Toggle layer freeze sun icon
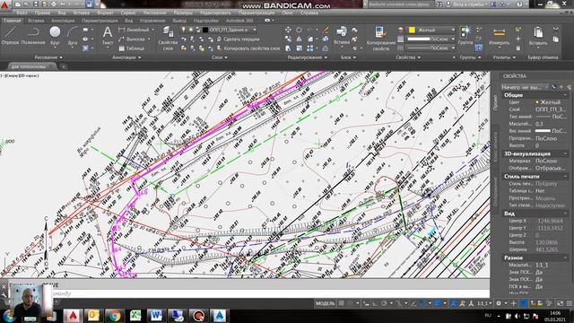The image size is (574, 323). point(190,30)
